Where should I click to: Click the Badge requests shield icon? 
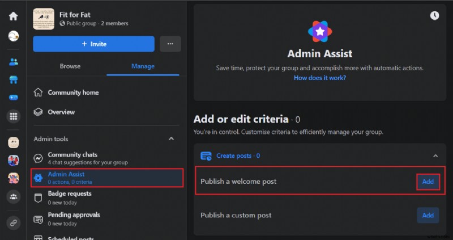38,198
